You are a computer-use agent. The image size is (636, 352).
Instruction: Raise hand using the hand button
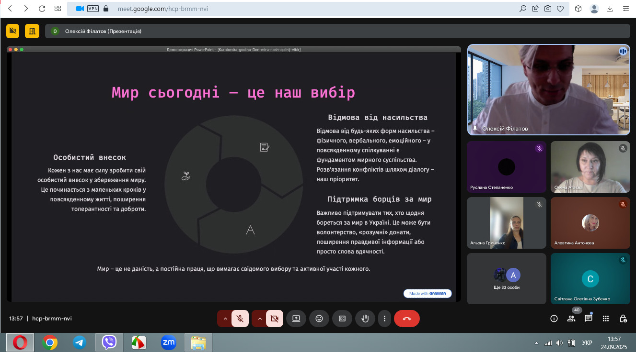[x=365, y=319]
